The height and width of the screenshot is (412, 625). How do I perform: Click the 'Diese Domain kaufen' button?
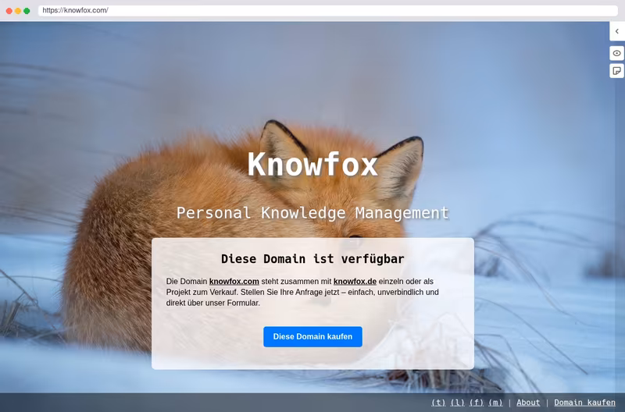313,337
